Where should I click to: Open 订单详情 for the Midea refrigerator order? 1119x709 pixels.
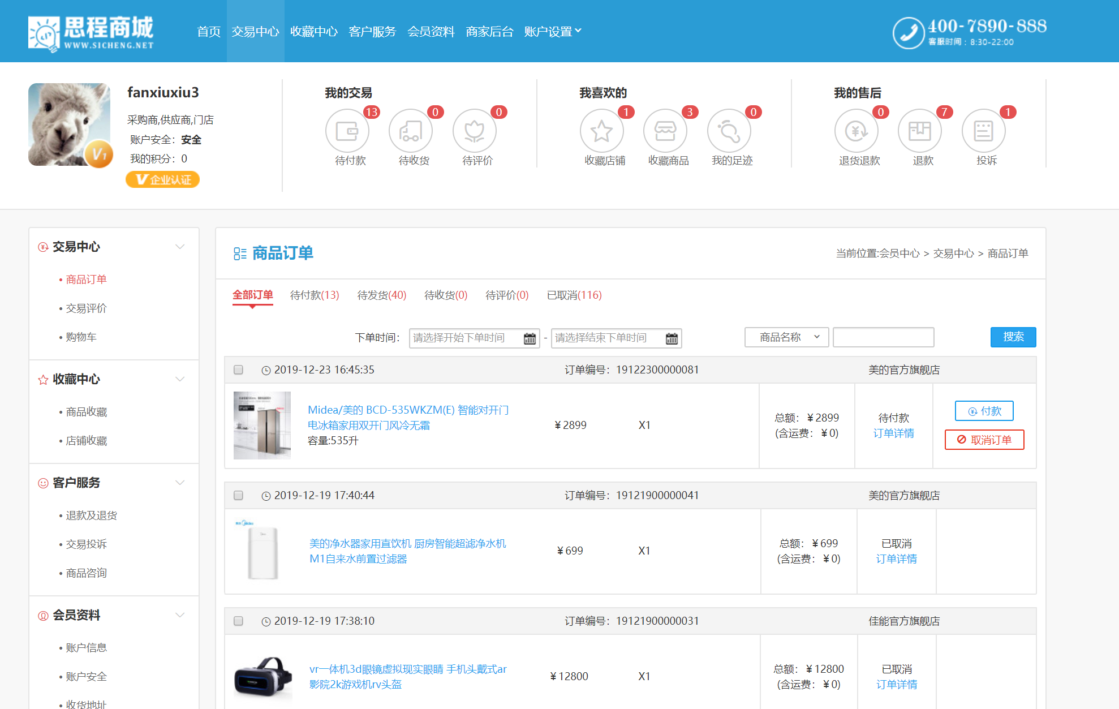893,433
